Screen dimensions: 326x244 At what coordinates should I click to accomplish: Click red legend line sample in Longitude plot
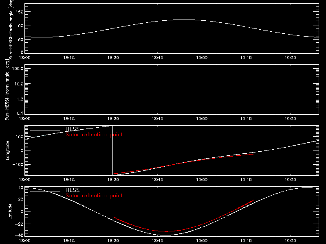pos(45,136)
